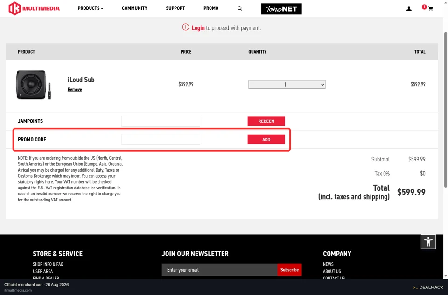Open the User Area footer link
448x295 pixels.
[x=42, y=271]
